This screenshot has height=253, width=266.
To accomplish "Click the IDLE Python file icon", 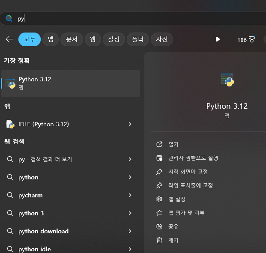I will click(10, 124).
